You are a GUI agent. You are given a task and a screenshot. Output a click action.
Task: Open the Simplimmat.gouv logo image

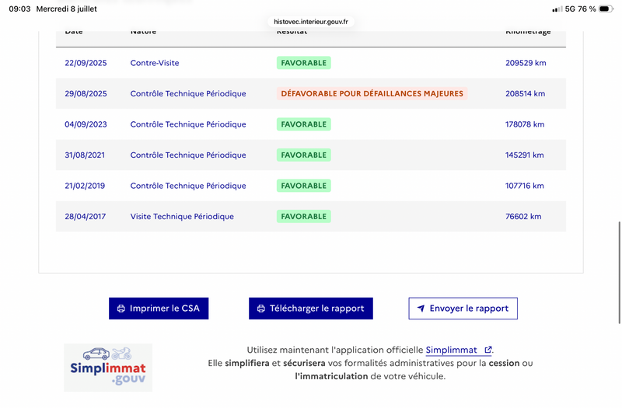108,368
